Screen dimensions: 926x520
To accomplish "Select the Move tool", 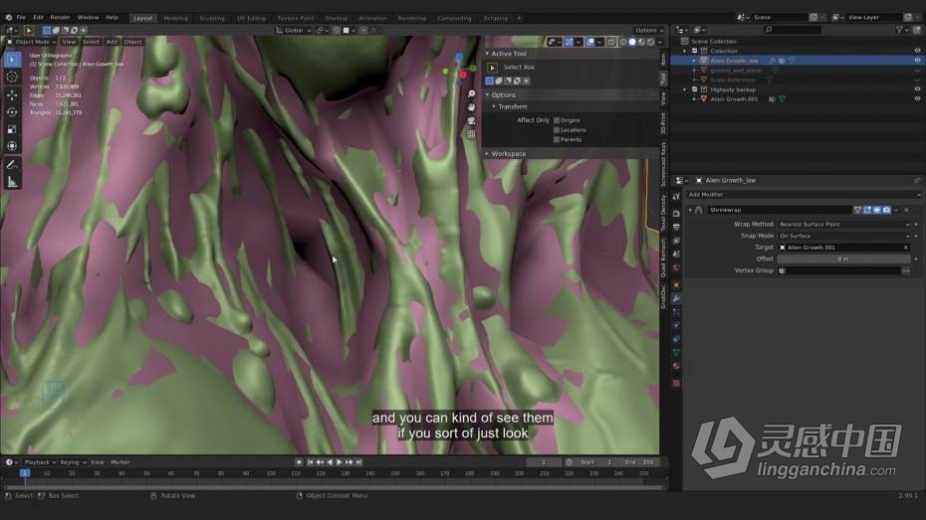I will point(12,94).
